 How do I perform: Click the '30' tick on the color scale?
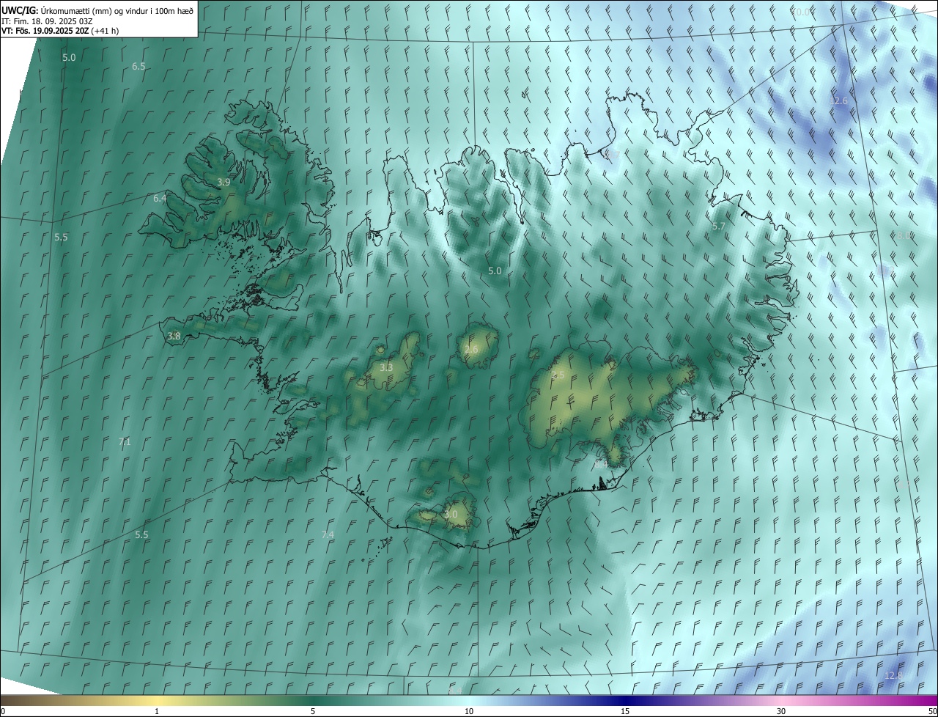(781, 712)
